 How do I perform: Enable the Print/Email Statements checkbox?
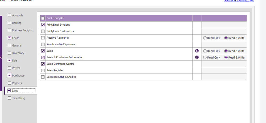coord(43,31)
